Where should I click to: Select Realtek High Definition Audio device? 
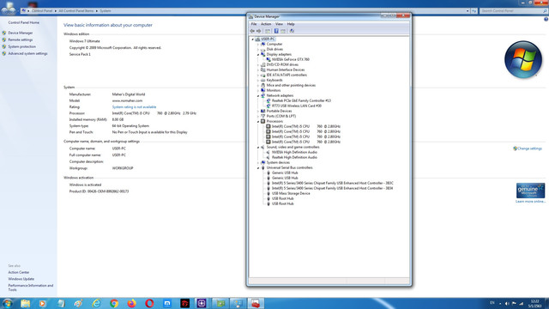294,158
